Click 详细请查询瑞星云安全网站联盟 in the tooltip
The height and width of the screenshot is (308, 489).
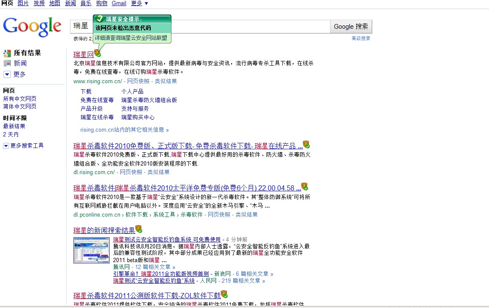[131, 38]
